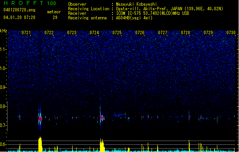Click the 0727 time marker
This screenshot has width=239, height=152.
coord(163,33)
